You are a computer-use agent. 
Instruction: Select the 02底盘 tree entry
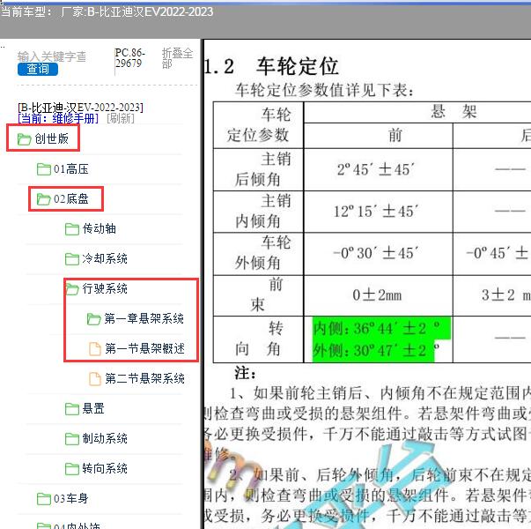(70, 198)
